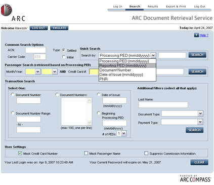Screen dimensions: 214x185
Task: Click the Last Name filter field
Action: (163, 104)
